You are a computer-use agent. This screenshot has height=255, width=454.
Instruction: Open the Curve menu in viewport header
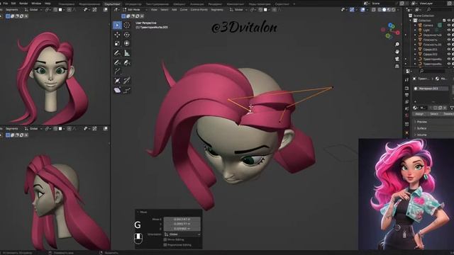(x=184, y=9)
